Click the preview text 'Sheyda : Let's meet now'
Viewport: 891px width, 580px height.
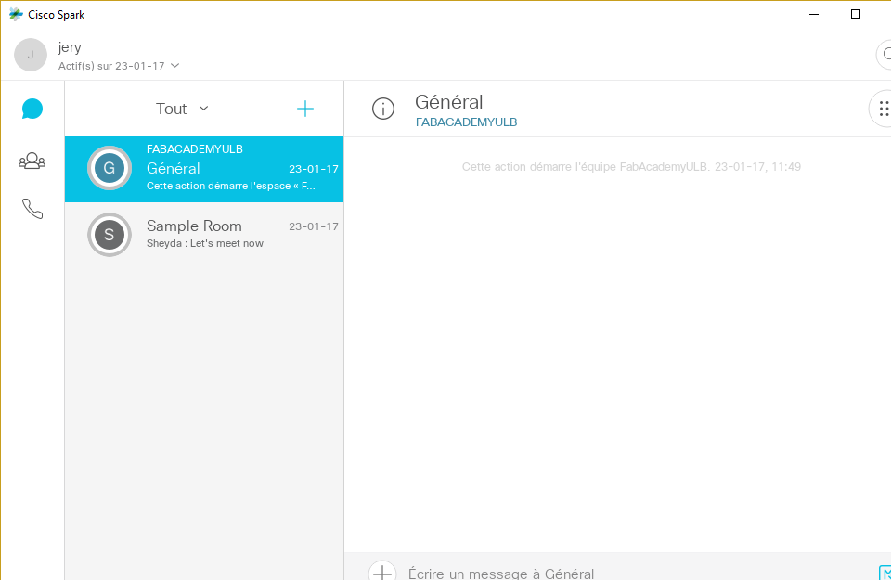pos(204,243)
